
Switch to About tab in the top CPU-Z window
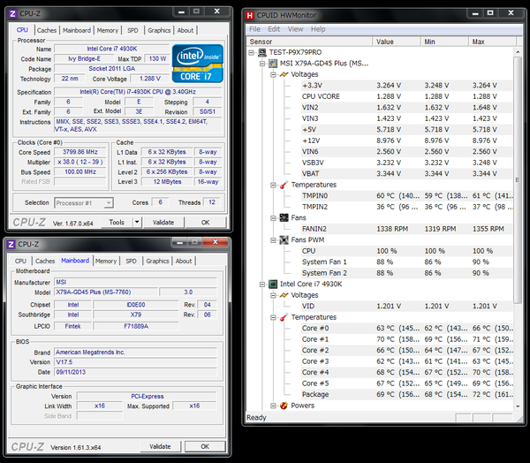pyautogui.click(x=185, y=30)
